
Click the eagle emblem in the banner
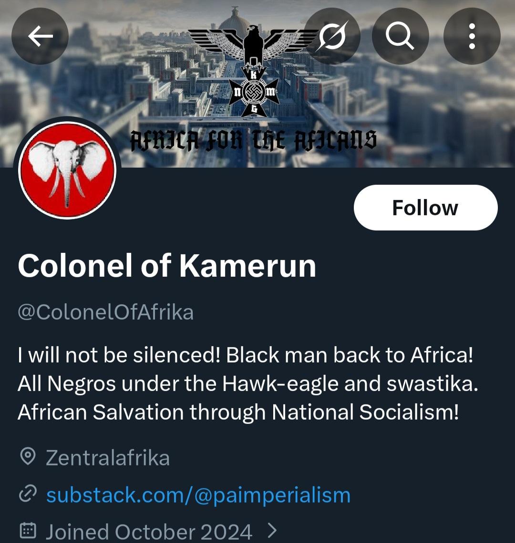253,48
